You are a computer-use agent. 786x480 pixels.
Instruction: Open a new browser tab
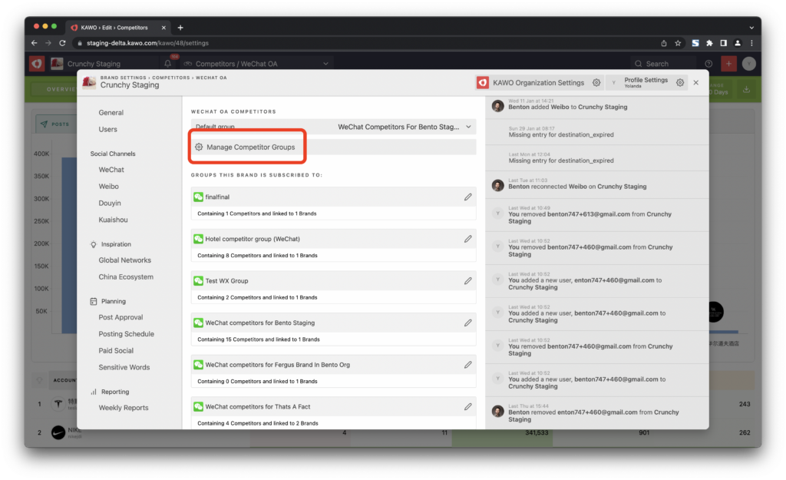click(x=180, y=28)
